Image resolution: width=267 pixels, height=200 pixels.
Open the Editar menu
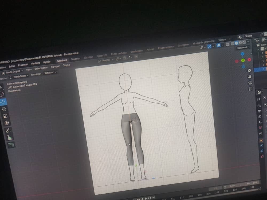pyautogui.click(x=12, y=66)
